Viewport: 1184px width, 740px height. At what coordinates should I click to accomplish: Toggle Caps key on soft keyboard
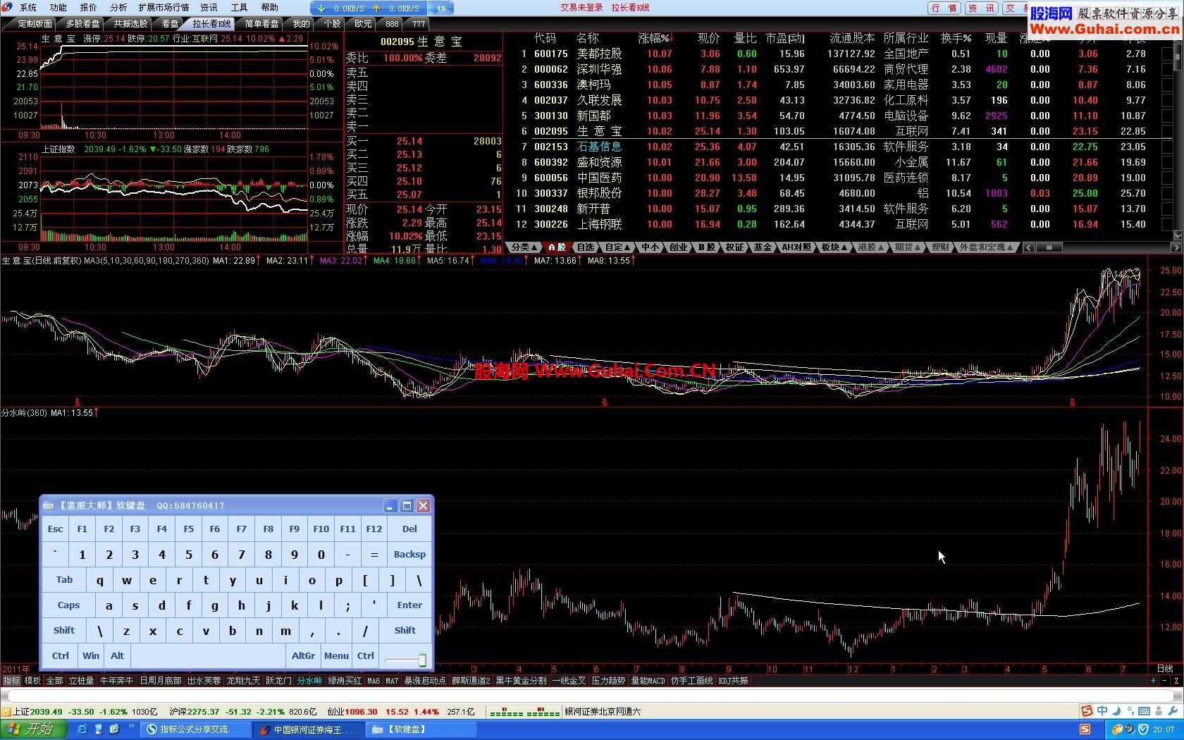tap(68, 605)
